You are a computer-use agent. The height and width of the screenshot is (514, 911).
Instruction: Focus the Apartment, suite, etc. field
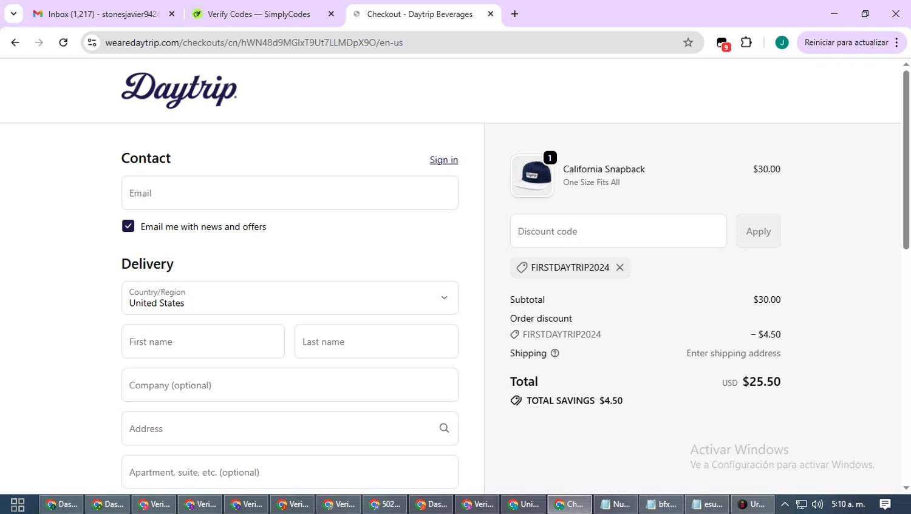[x=290, y=472]
